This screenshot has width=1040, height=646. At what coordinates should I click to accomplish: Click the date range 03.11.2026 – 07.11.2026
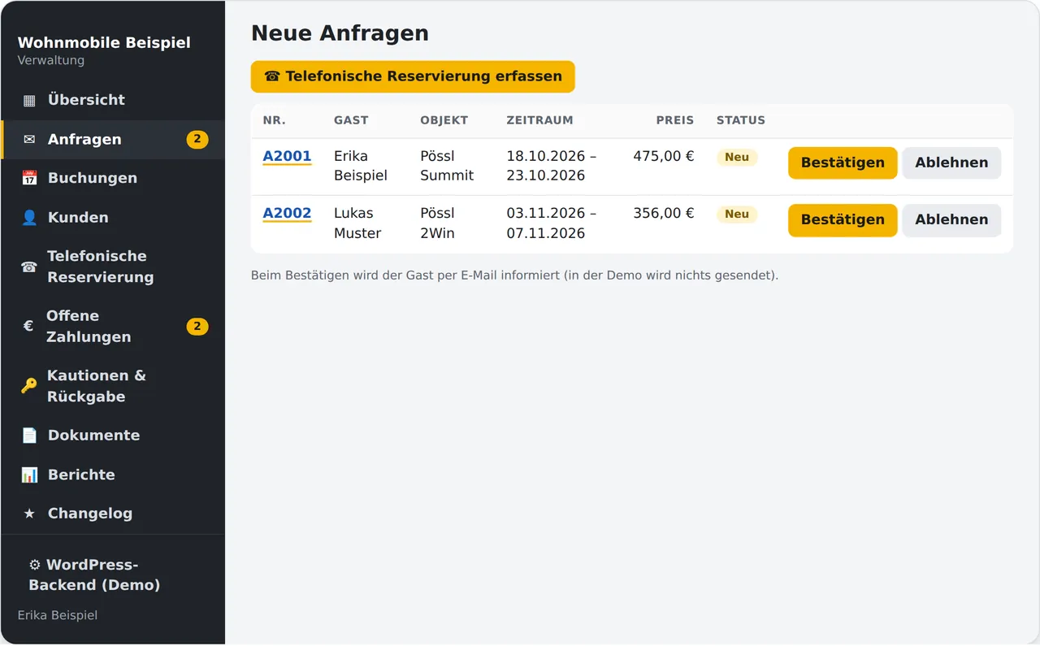(x=552, y=223)
